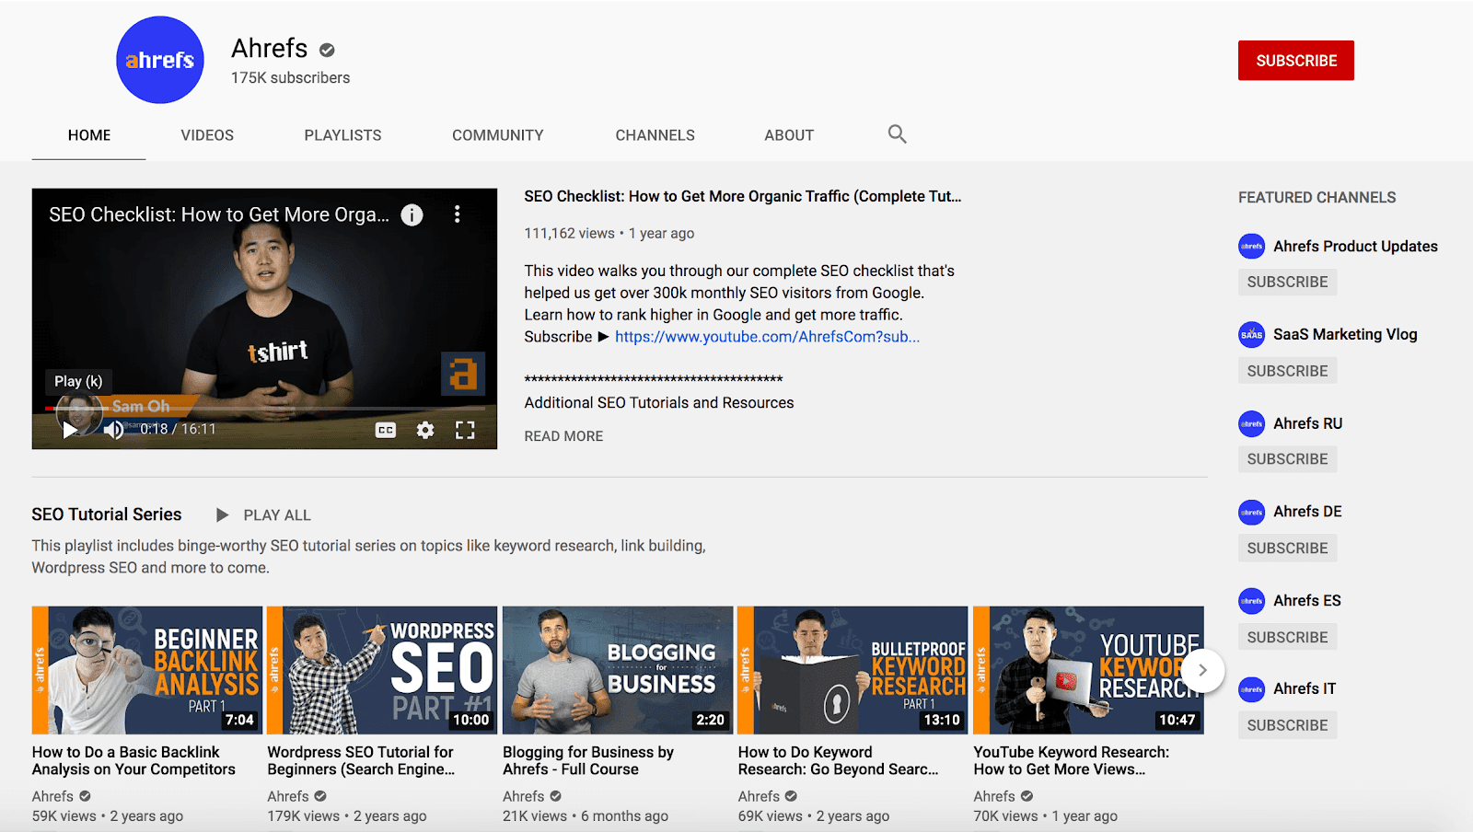
Task: Open the PLAYLISTS tab
Action: click(x=342, y=135)
